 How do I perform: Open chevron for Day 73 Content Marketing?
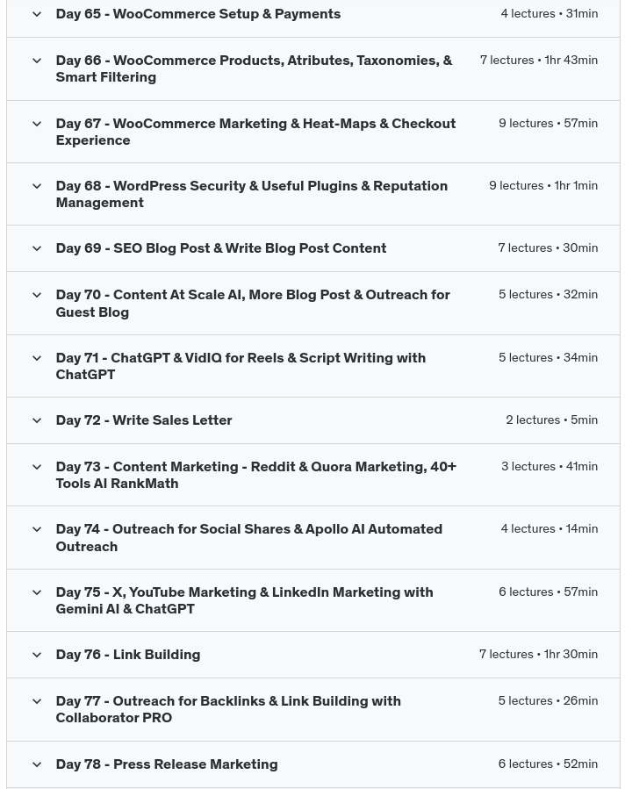[37, 467]
